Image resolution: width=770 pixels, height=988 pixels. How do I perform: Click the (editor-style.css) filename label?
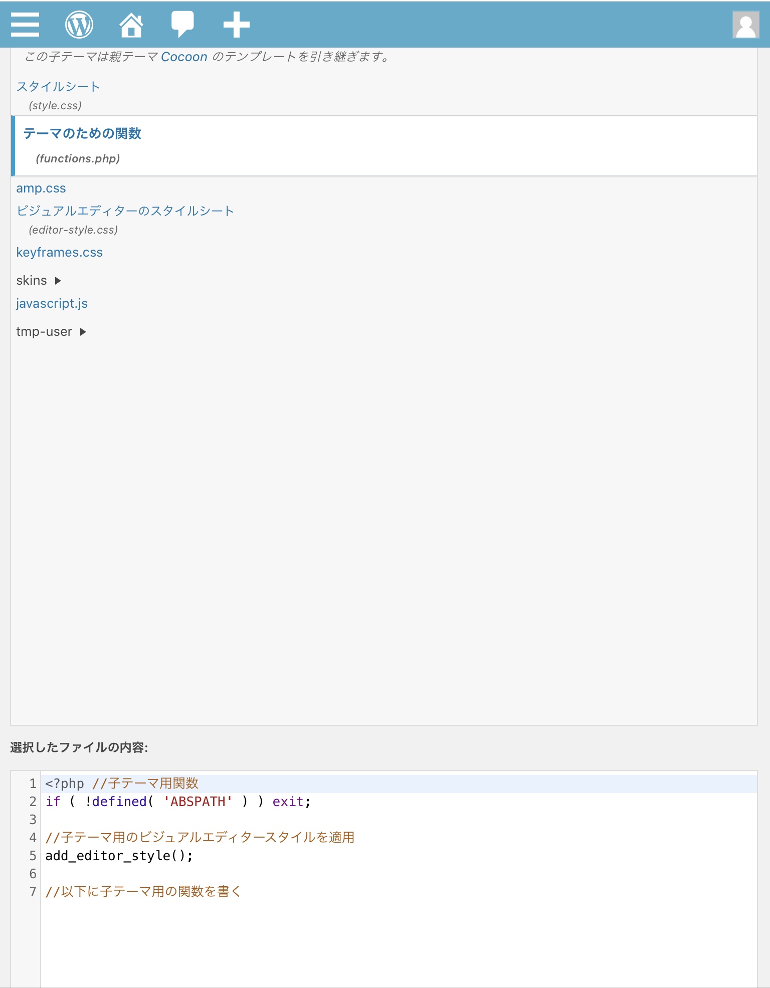click(x=73, y=230)
